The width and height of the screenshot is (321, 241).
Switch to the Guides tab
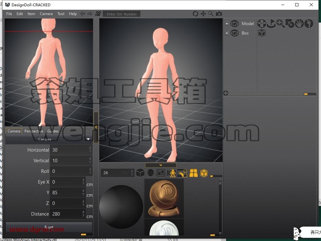[x=53, y=131]
